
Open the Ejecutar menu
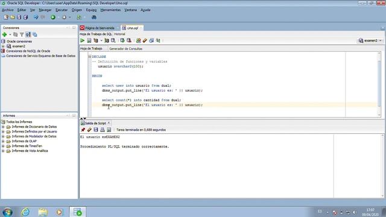(x=62, y=10)
